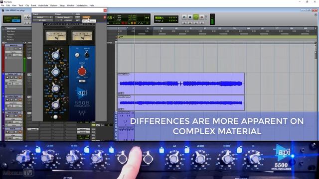Click the red target icon in the plug-in header
The image size is (319, 179).
tap(105, 17)
